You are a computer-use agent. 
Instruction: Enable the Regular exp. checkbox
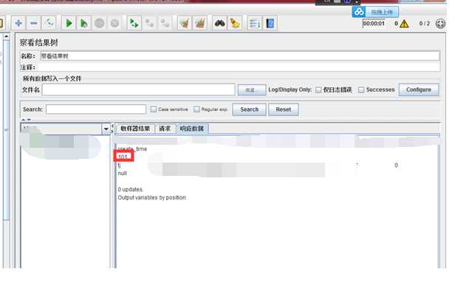pos(196,109)
